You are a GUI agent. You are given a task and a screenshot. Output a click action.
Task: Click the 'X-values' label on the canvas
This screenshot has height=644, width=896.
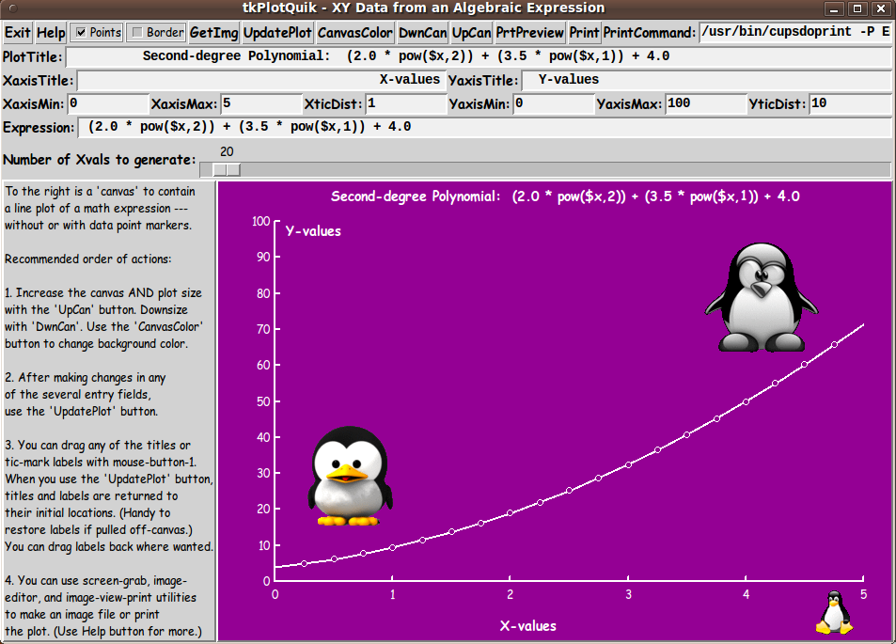click(528, 626)
